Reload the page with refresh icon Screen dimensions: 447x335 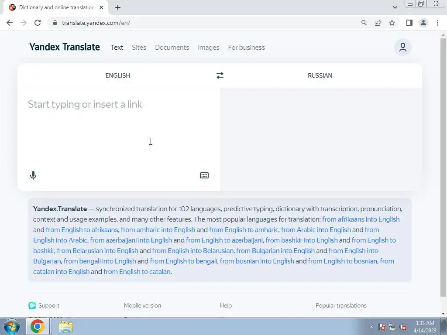(38, 23)
